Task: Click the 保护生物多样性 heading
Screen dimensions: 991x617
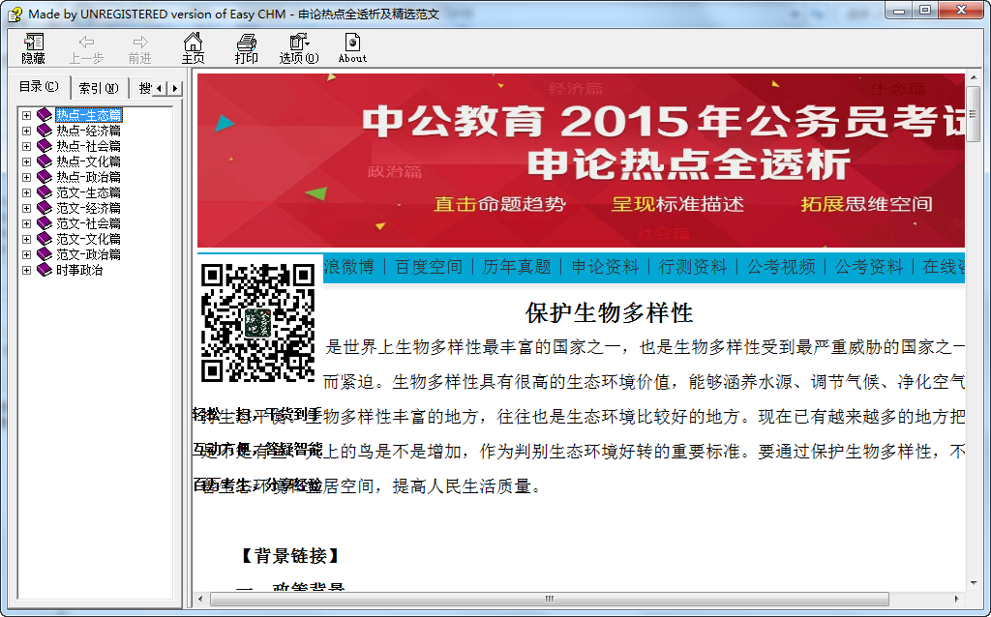Action: pyautogui.click(x=610, y=312)
